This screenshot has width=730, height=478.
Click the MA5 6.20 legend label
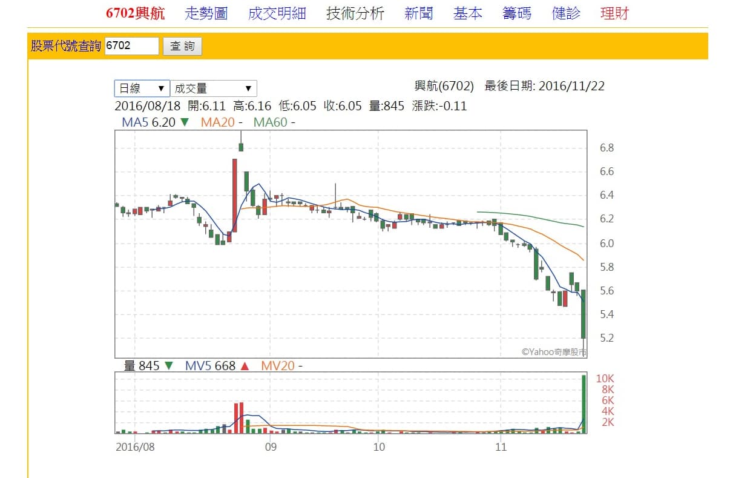tap(156, 122)
